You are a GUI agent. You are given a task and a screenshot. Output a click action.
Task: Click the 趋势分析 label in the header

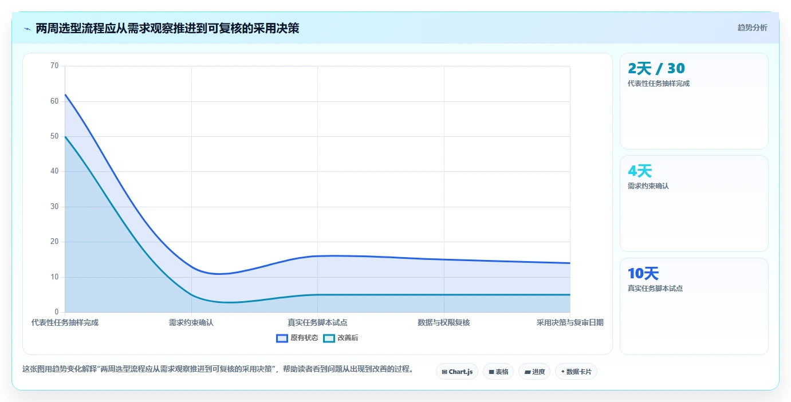[752, 27]
